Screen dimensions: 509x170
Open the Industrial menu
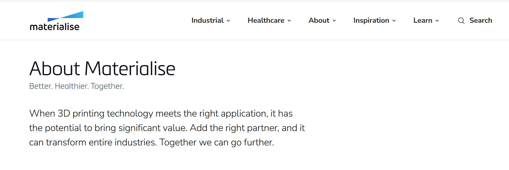[x=207, y=21]
